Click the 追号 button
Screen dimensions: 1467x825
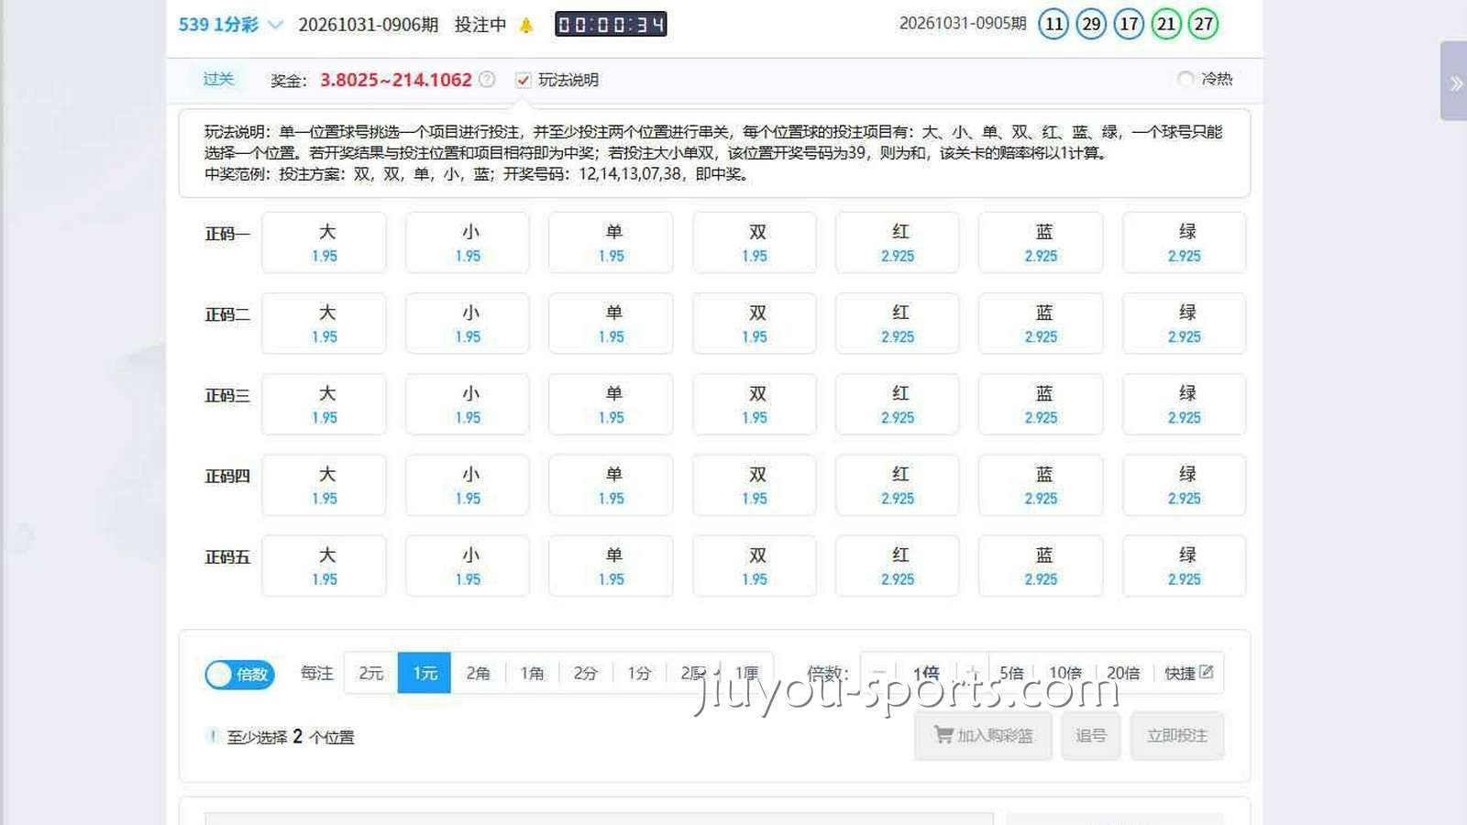click(x=1091, y=735)
